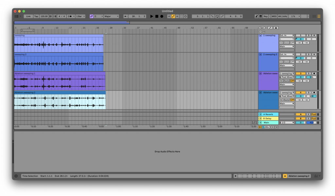Click the Capture MIDI bracket icon
Image resolution: width=335 pixels, height=196 pixels.
pyautogui.click(x=181, y=16)
